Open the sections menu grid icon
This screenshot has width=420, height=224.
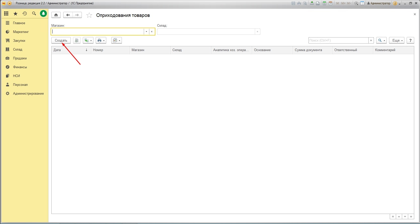[x=6, y=14]
